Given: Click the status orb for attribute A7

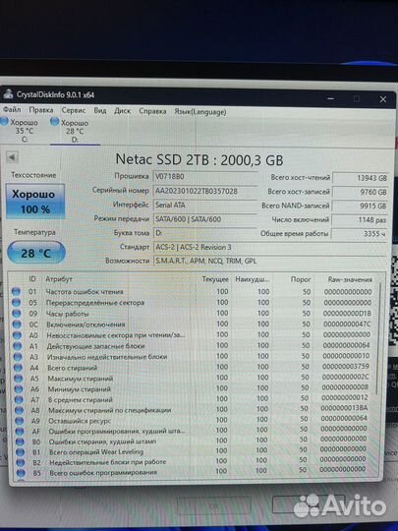Looking at the screenshot, I should (20, 399).
